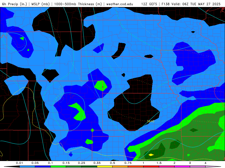This screenshot has height=168, width=225.
Task: Click the 5640 thickness contour label
Action: click(151, 121)
